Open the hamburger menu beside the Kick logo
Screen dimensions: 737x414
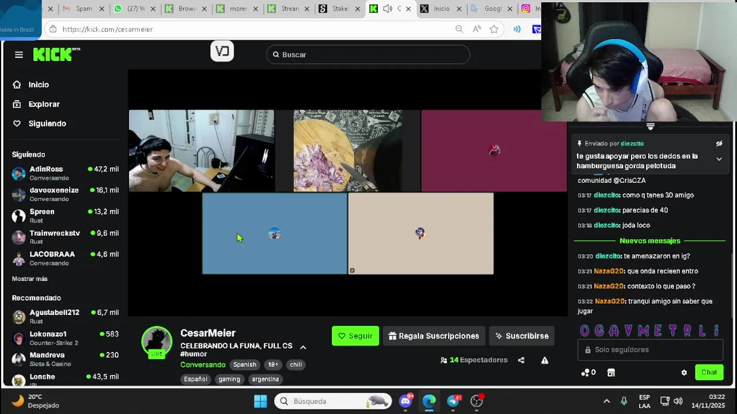tap(19, 55)
